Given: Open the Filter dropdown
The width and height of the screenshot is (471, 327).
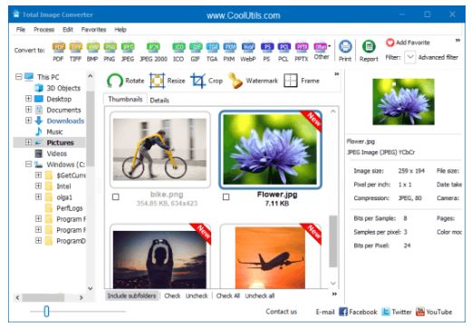Looking at the screenshot, I should click(409, 57).
